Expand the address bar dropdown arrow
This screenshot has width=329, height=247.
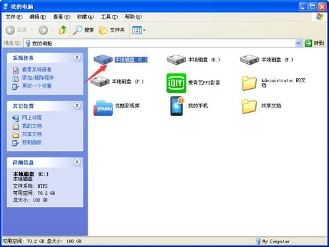click(x=298, y=43)
